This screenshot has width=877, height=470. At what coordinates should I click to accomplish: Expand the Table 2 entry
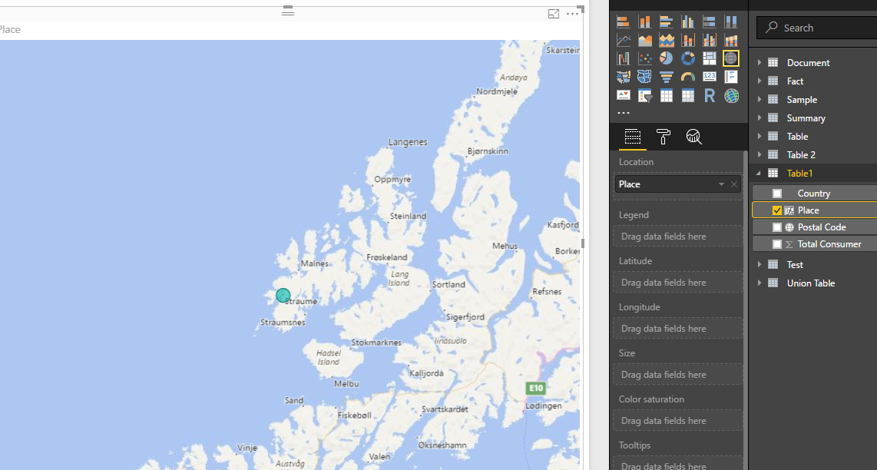click(x=760, y=155)
